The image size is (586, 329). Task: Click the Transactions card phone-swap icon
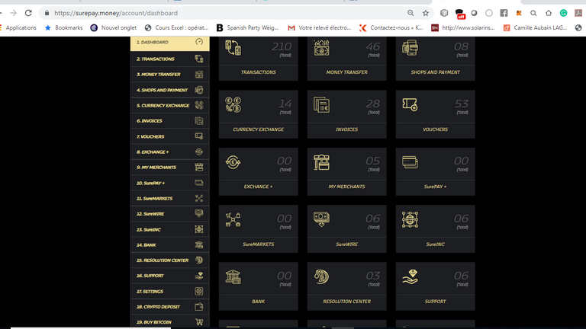coord(233,48)
